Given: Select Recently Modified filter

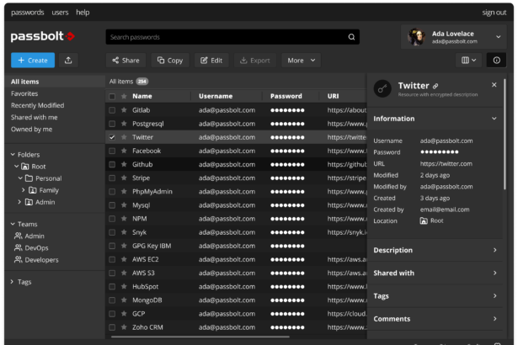Looking at the screenshot, I should point(37,105).
